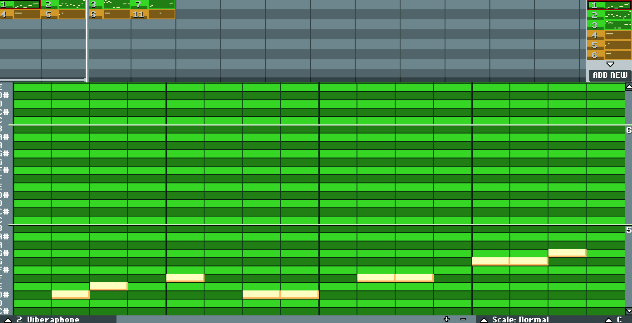This screenshot has width=632, height=323.
Task: Click the minus icon on the bottom bar
Action: 463,319
